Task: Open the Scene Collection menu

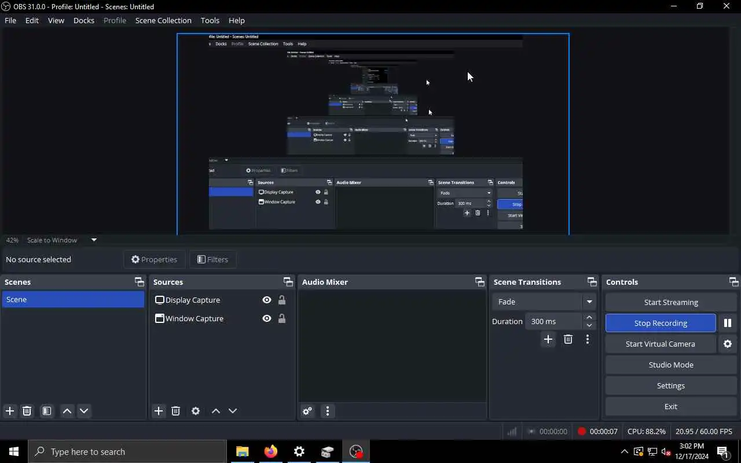Action: tap(163, 20)
